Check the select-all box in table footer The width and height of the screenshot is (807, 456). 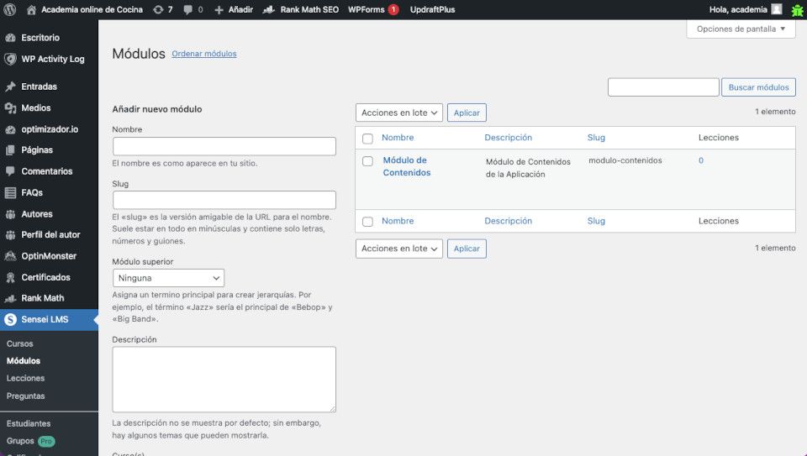point(367,222)
